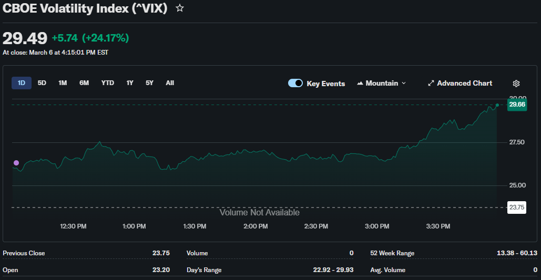Switch to the 5D time range
This screenshot has width=541, height=280.
point(42,83)
